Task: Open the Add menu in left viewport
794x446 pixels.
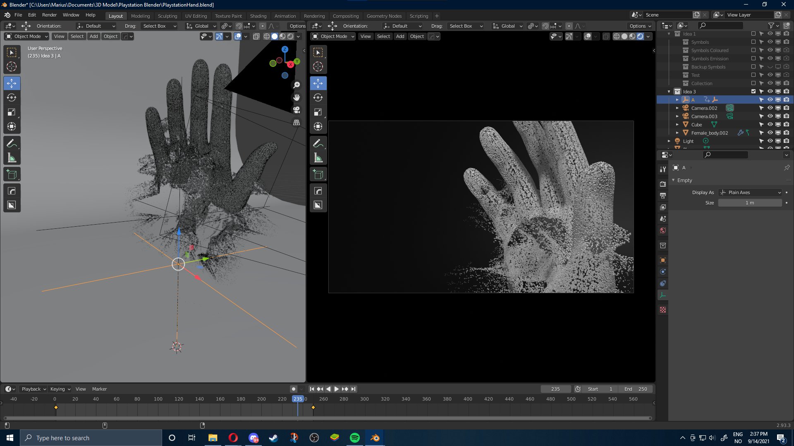Action: coord(94,36)
